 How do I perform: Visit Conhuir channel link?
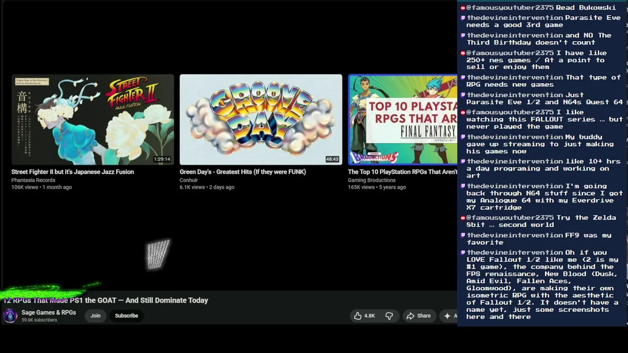(188, 180)
